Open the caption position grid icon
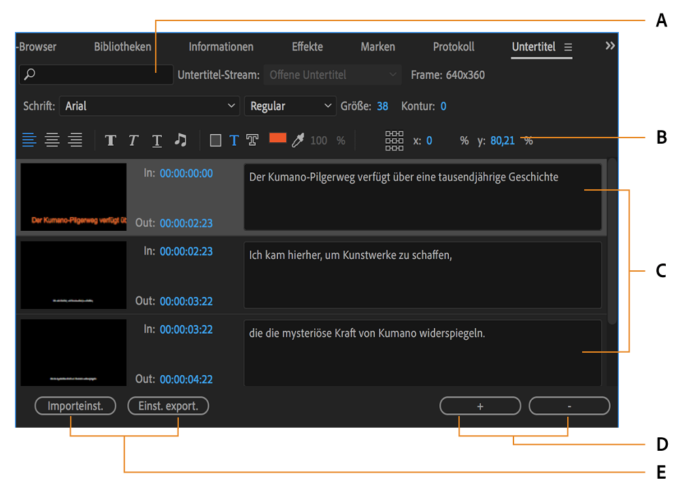 (393, 140)
